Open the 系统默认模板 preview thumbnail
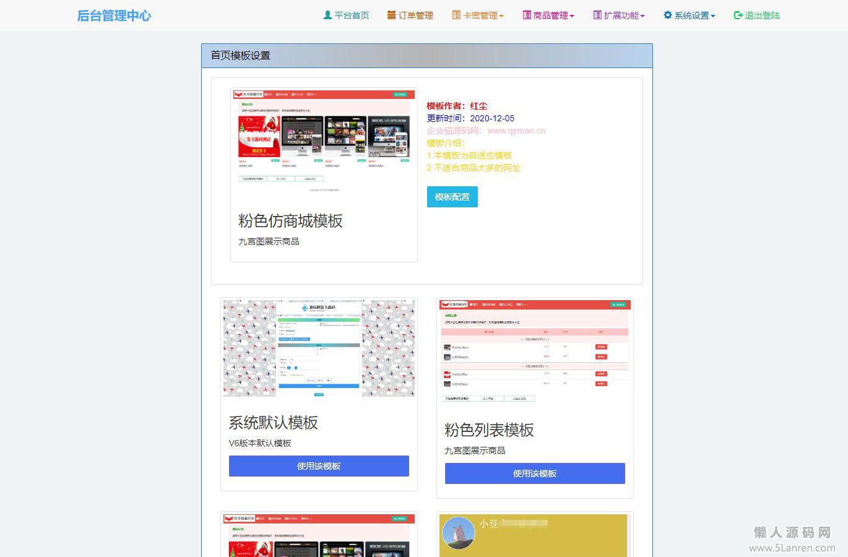 click(x=319, y=348)
